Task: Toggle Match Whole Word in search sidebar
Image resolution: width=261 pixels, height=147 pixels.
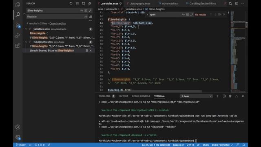Action: coord(86,11)
